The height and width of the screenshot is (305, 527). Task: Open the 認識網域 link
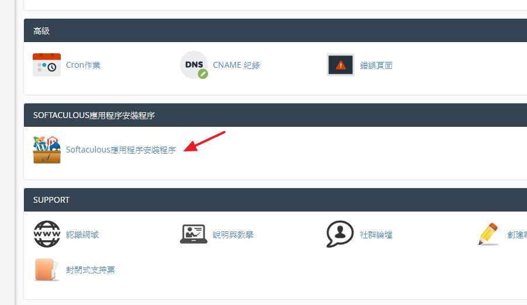coord(82,234)
